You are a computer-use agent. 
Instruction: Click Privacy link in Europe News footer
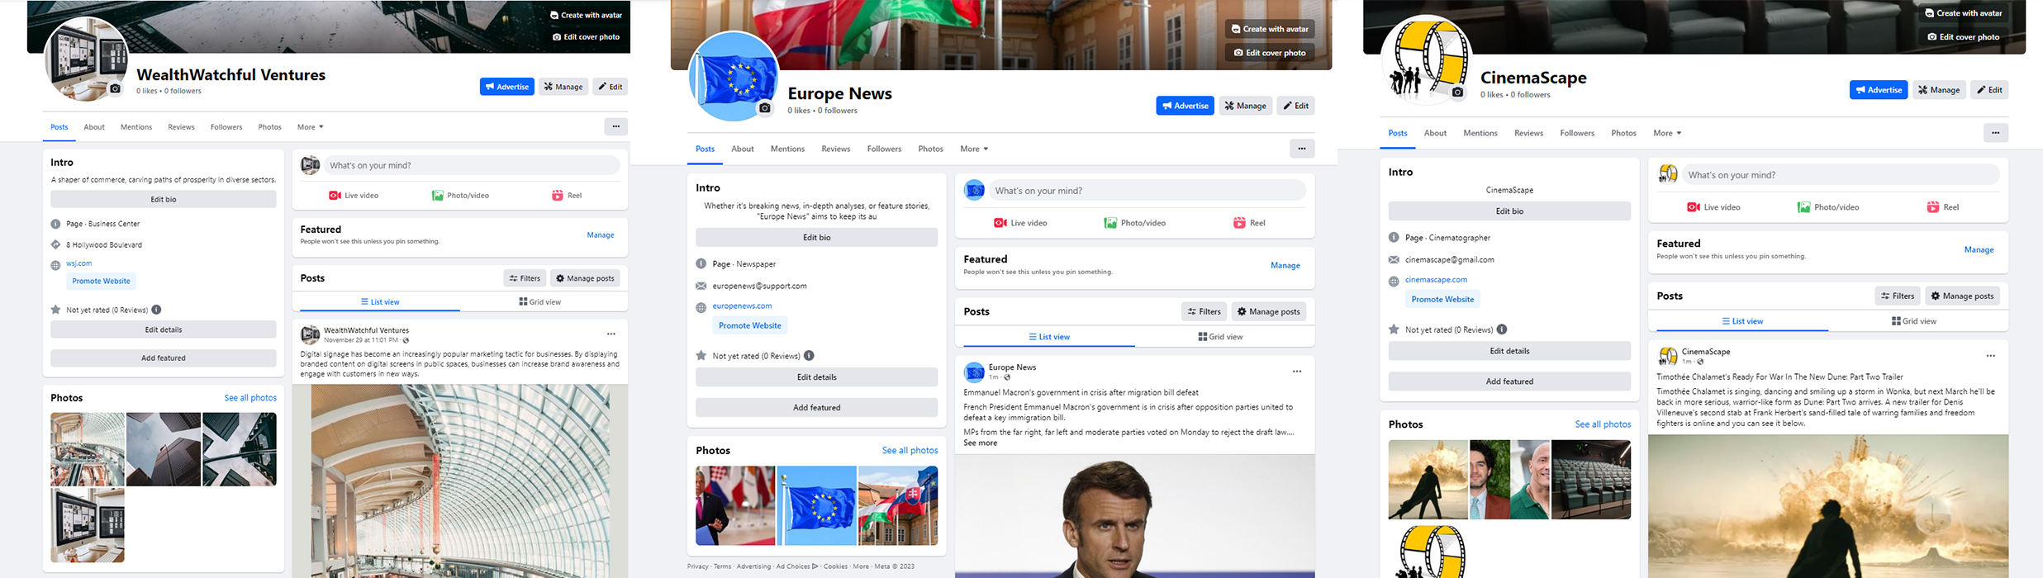(x=698, y=566)
